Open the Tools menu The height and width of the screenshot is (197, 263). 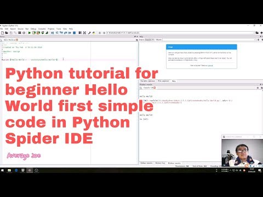59,29
